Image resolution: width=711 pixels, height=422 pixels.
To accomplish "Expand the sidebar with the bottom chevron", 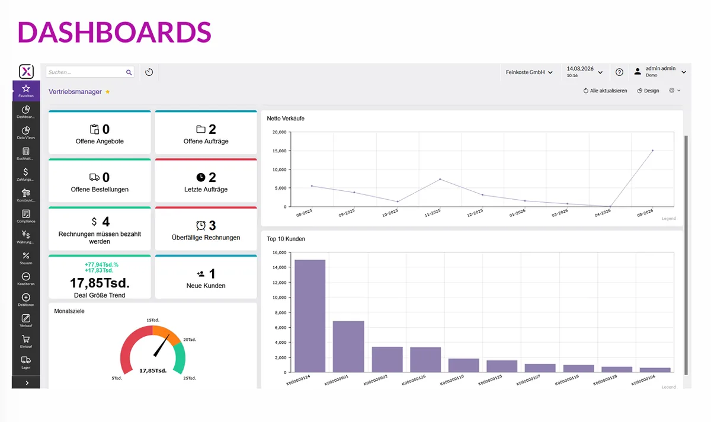I will coord(26,383).
